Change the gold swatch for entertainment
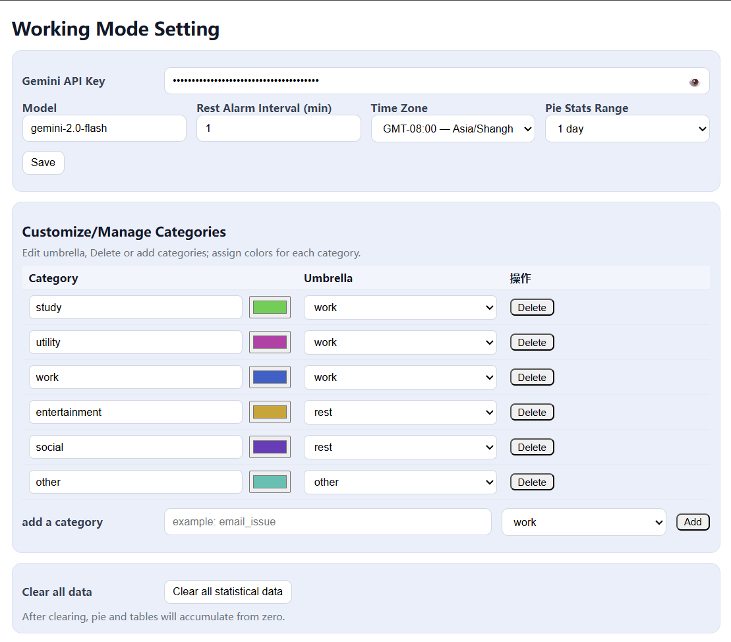731x642 pixels. pos(270,412)
